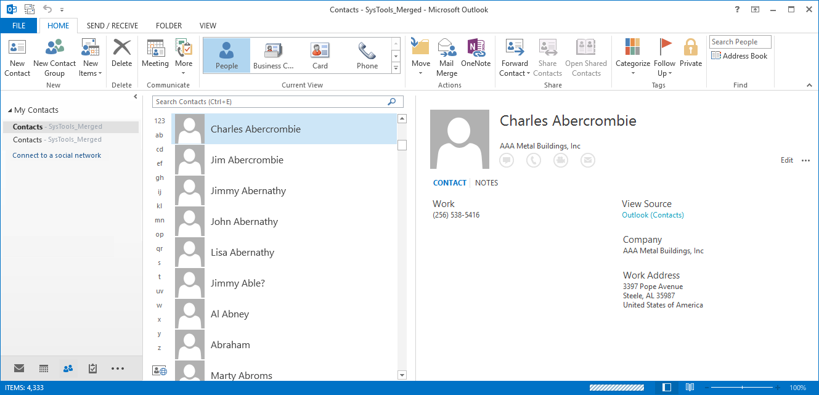The width and height of the screenshot is (819, 395).
Task: Switch to SEND / RECEIVE tab
Action: coord(112,26)
